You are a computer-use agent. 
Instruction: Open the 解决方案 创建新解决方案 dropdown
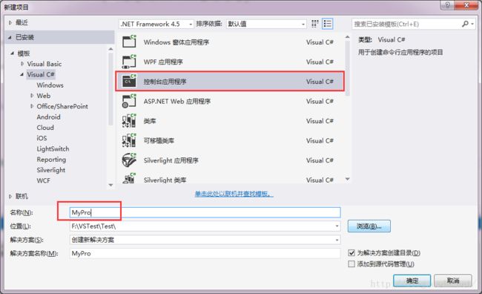(x=337, y=240)
